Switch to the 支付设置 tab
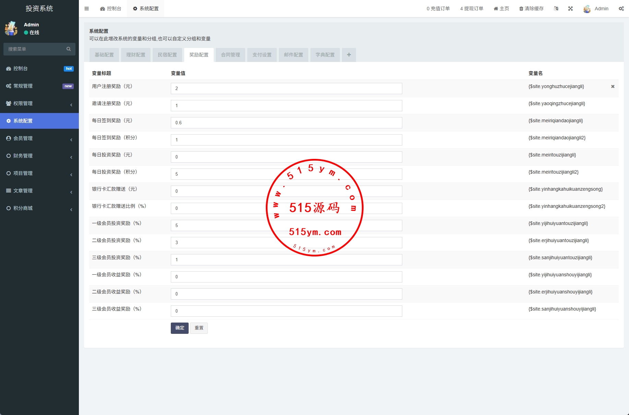629x415 pixels. 262,55
